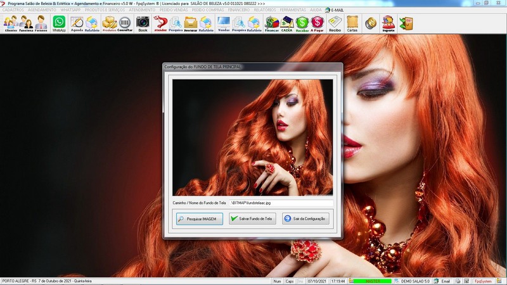Viewport: 507px width, 285px height.
Task: Open the CAIXA cash register icon
Action: tap(287, 23)
